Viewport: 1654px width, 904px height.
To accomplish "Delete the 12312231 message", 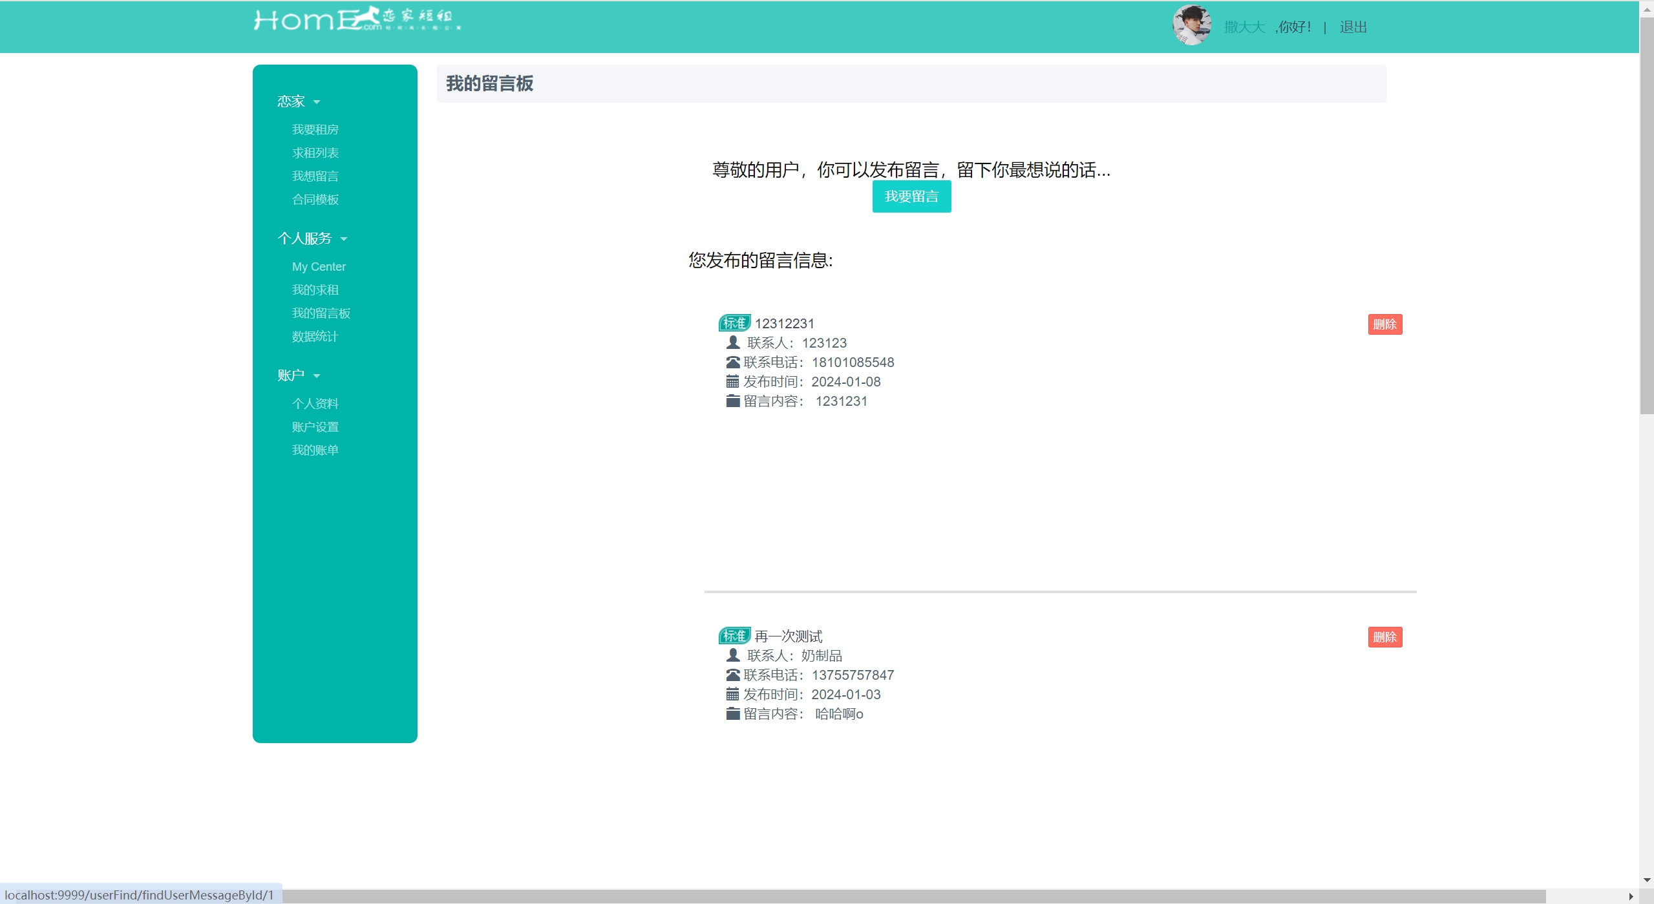I will click(1384, 324).
